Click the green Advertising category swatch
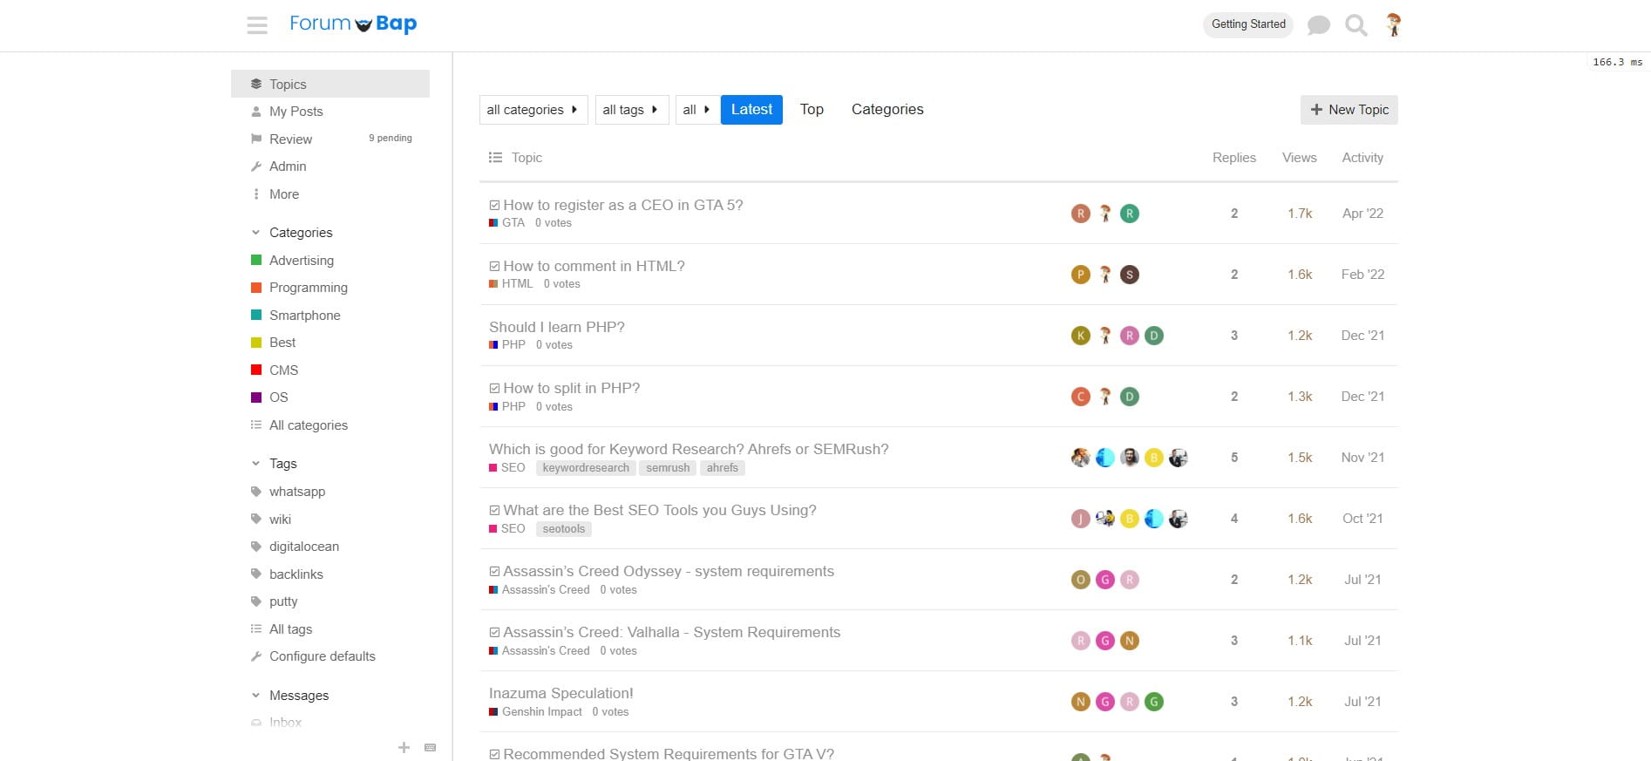 coord(256,260)
